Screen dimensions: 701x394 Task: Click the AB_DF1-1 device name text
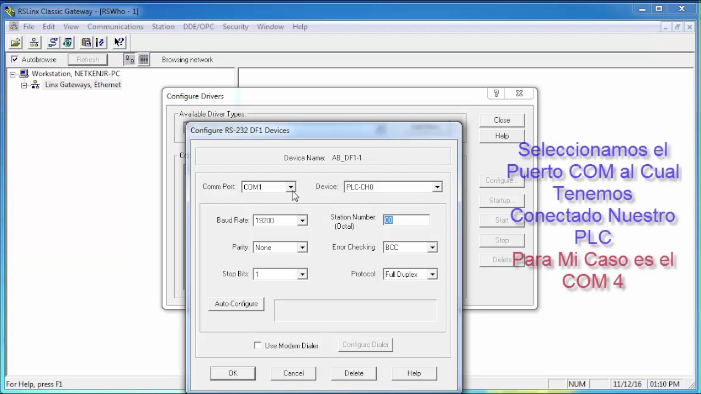pyautogui.click(x=347, y=158)
